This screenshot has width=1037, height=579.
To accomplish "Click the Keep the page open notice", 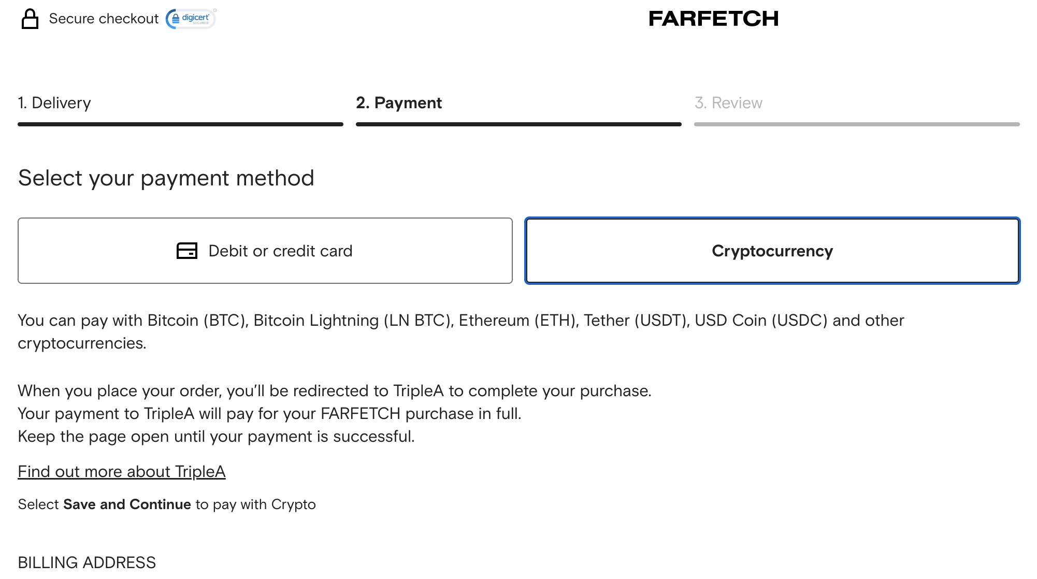I will coord(216,437).
